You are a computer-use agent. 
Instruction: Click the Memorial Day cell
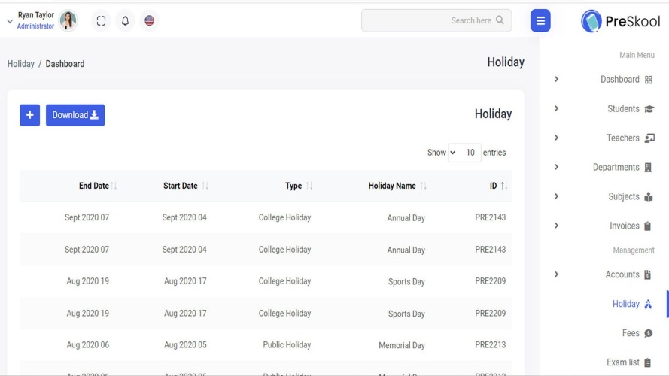tap(402, 345)
